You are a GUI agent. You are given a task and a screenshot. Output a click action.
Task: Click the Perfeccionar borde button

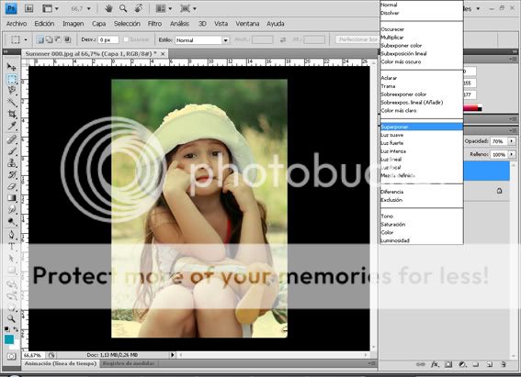coord(357,39)
